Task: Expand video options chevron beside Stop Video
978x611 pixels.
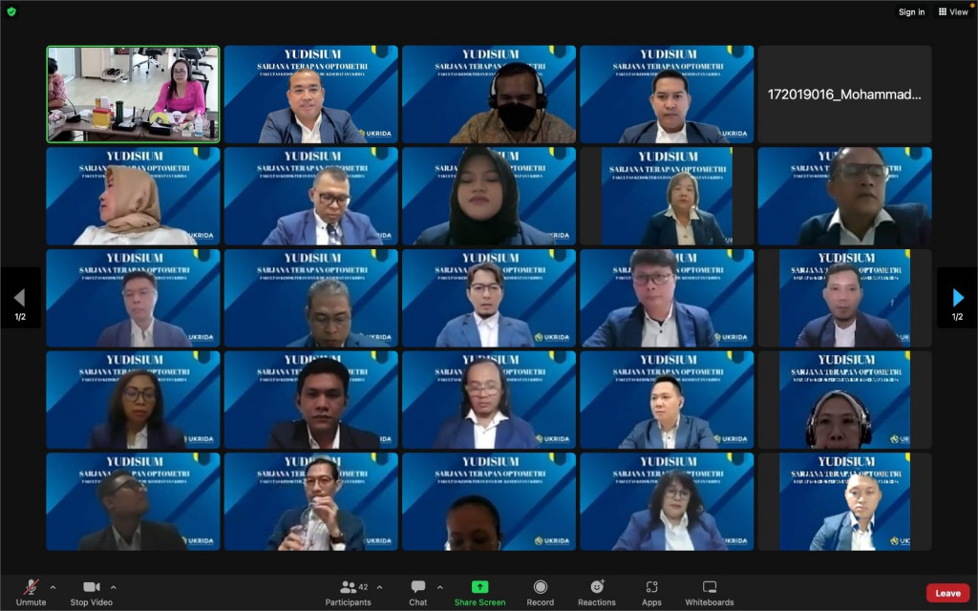Action: [x=114, y=587]
